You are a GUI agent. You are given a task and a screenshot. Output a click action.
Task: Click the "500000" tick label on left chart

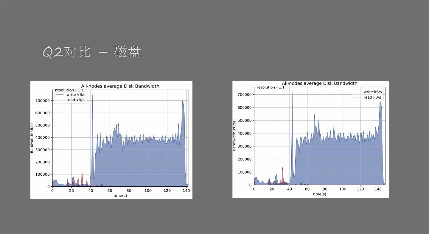[42, 125]
